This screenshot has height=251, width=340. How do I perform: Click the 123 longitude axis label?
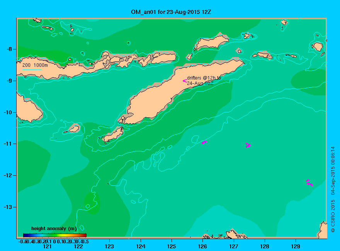(x=109, y=246)
